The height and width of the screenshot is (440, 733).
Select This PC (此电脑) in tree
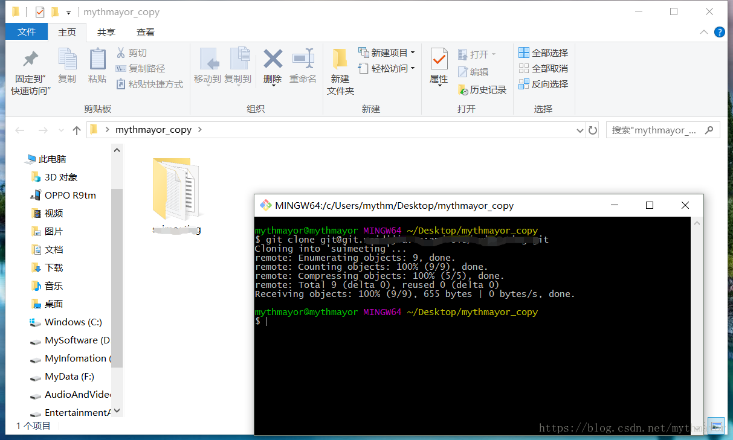pos(46,159)
